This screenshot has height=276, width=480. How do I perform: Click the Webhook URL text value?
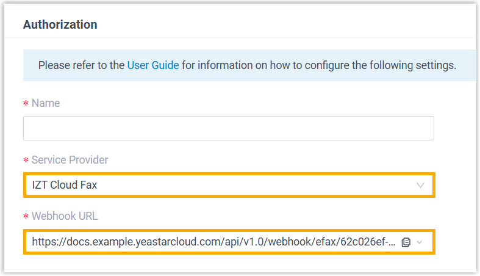click(x=213, y=242)
